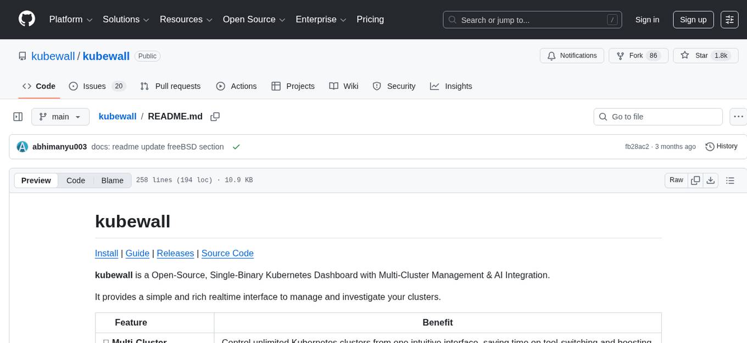Screen dimensions: 747x343
Task: Copy the README.md file path
Action: click(x=215, y=116)
